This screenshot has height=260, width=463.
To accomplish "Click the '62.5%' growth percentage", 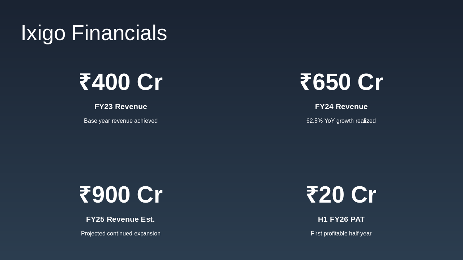I will [314, 121].
